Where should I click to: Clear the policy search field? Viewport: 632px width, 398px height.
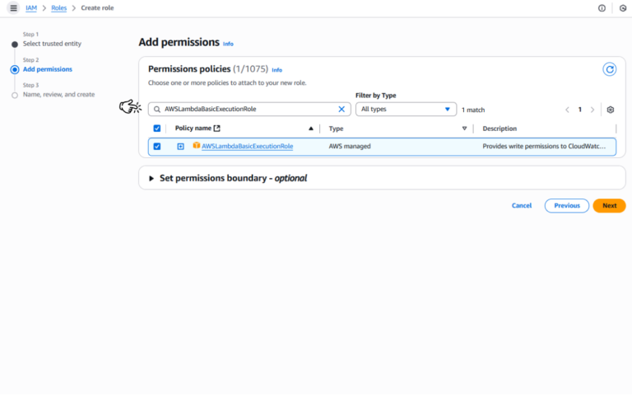point(342,109)
